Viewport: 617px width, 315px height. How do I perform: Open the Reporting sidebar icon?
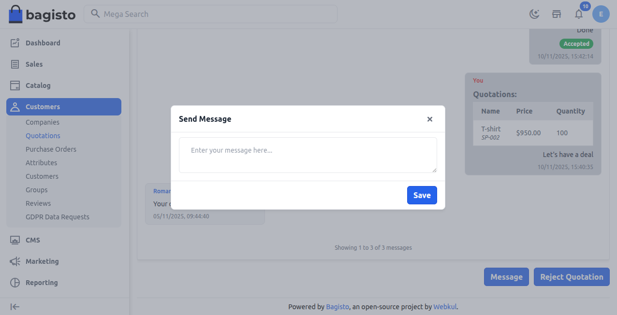[x=15, y=282]
